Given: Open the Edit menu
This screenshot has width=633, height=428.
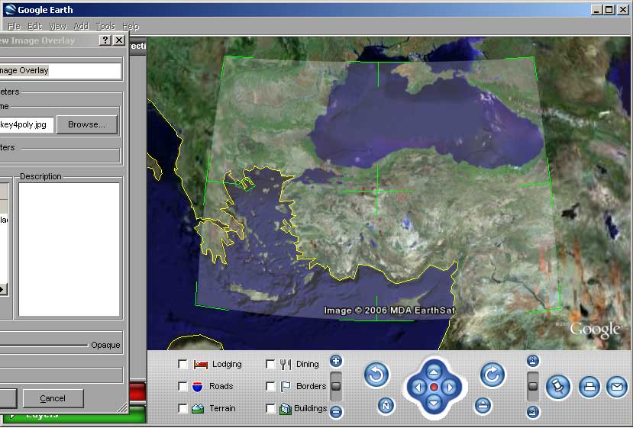Looking at the screenshot, I should coord(34,26).
